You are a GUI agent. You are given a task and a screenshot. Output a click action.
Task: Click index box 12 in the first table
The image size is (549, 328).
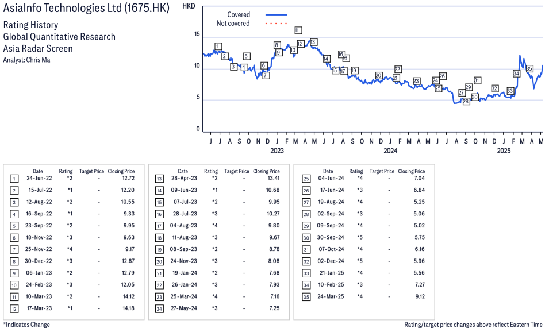(14, 309)
